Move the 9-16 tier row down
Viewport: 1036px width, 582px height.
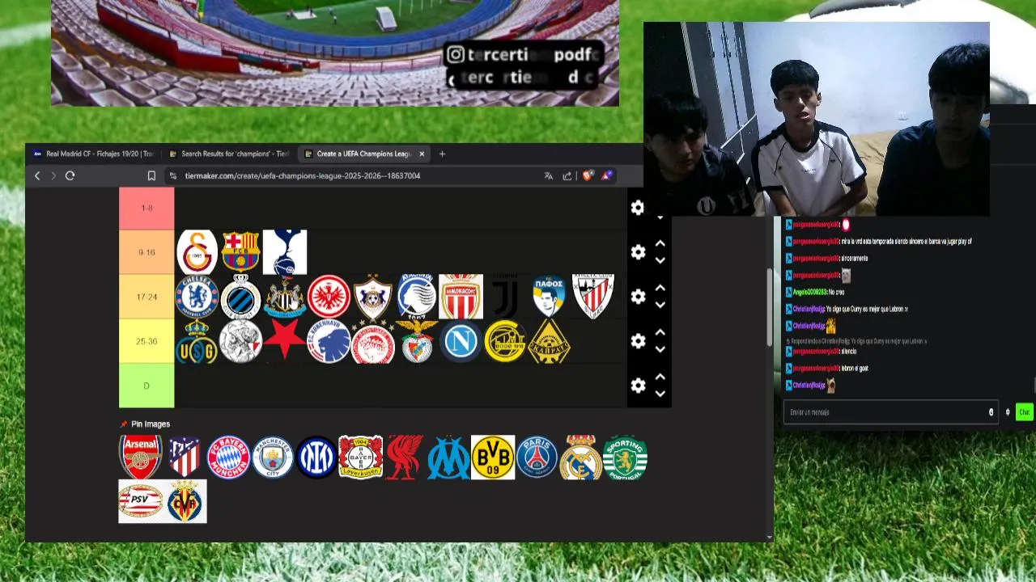click(660, 260)
